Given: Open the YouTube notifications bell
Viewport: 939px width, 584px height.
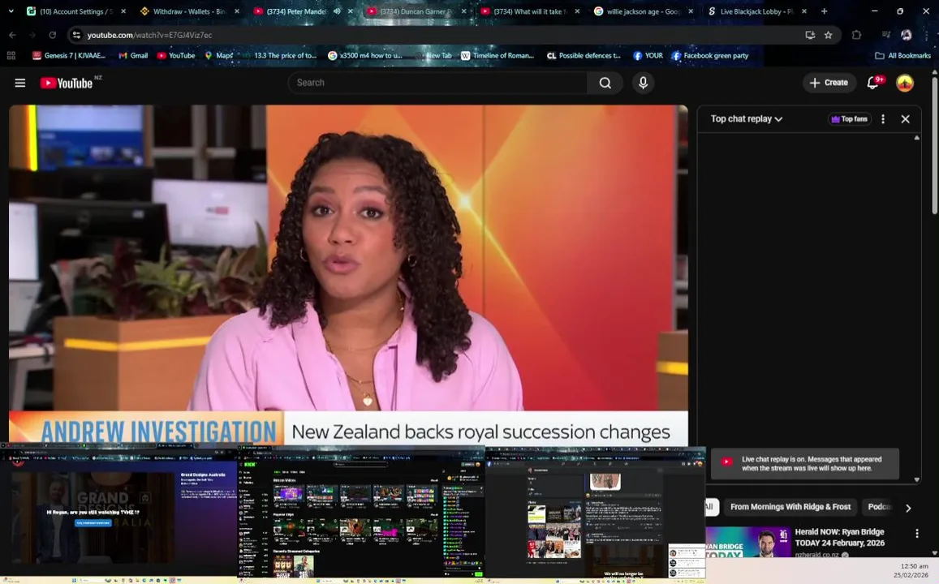Looking at the screenshot, I should 873,83.
